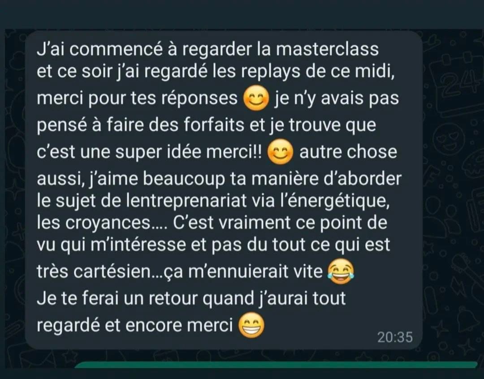Click the word "masterclass" in the message

327,49
